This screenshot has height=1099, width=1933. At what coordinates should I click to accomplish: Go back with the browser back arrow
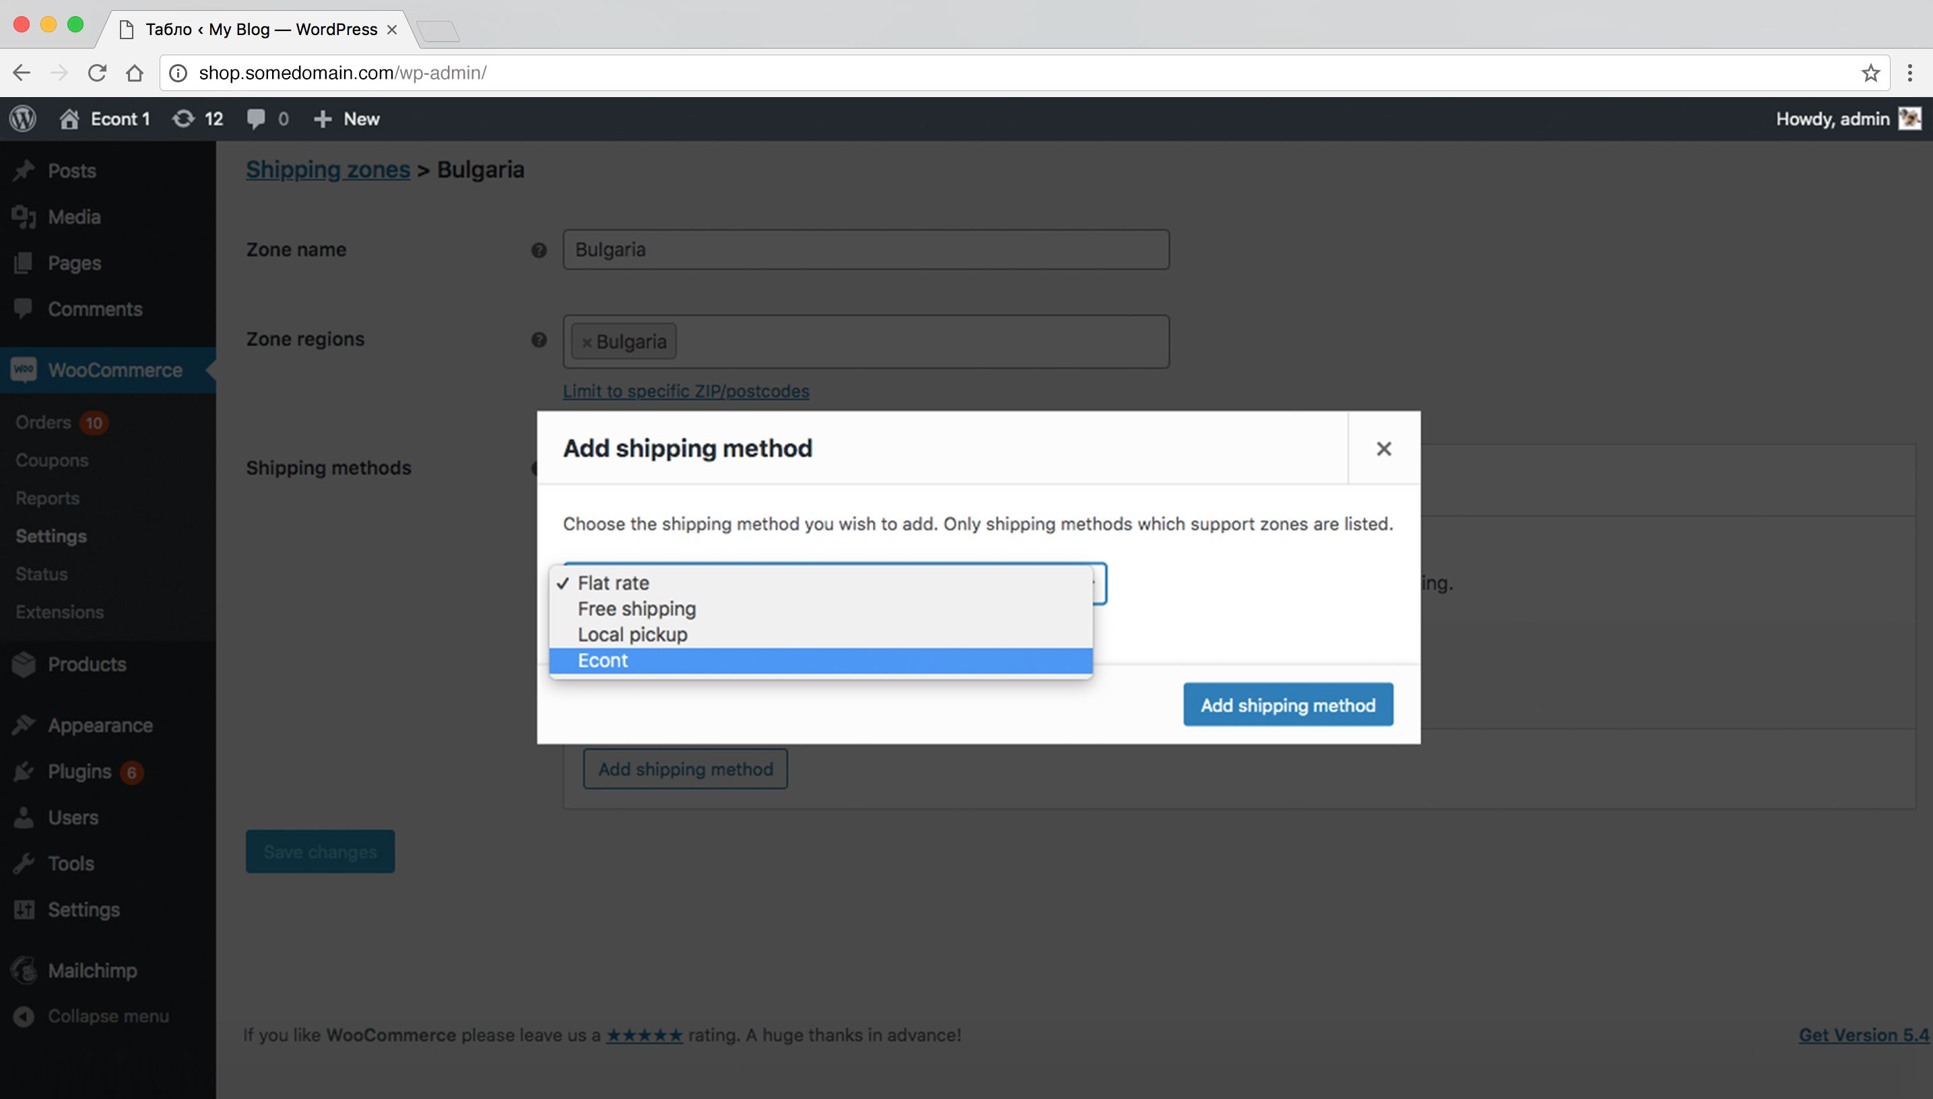click(x=22, y=73)
